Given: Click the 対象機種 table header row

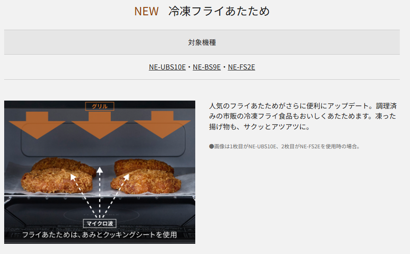Looking at the screenshot, I should point(202,42).
